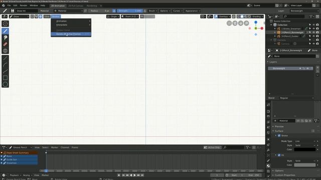Open the File menu
The height and width of the screenshot is (180, 321).
(x=9, y=5)
